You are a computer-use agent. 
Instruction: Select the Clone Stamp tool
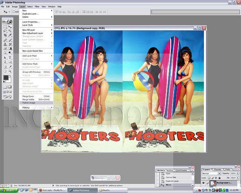click(5, 44)
